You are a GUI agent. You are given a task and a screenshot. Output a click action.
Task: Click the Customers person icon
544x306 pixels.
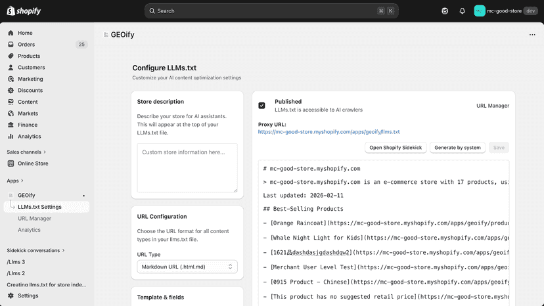[x=11, y=67]
